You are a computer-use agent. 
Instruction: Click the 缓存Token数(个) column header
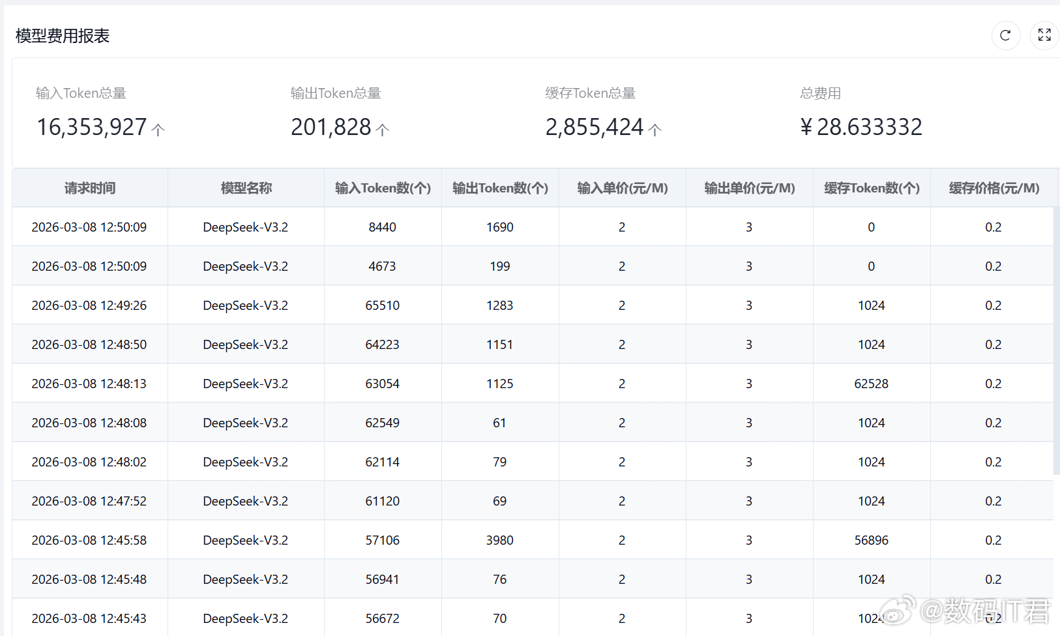point(872,189)
